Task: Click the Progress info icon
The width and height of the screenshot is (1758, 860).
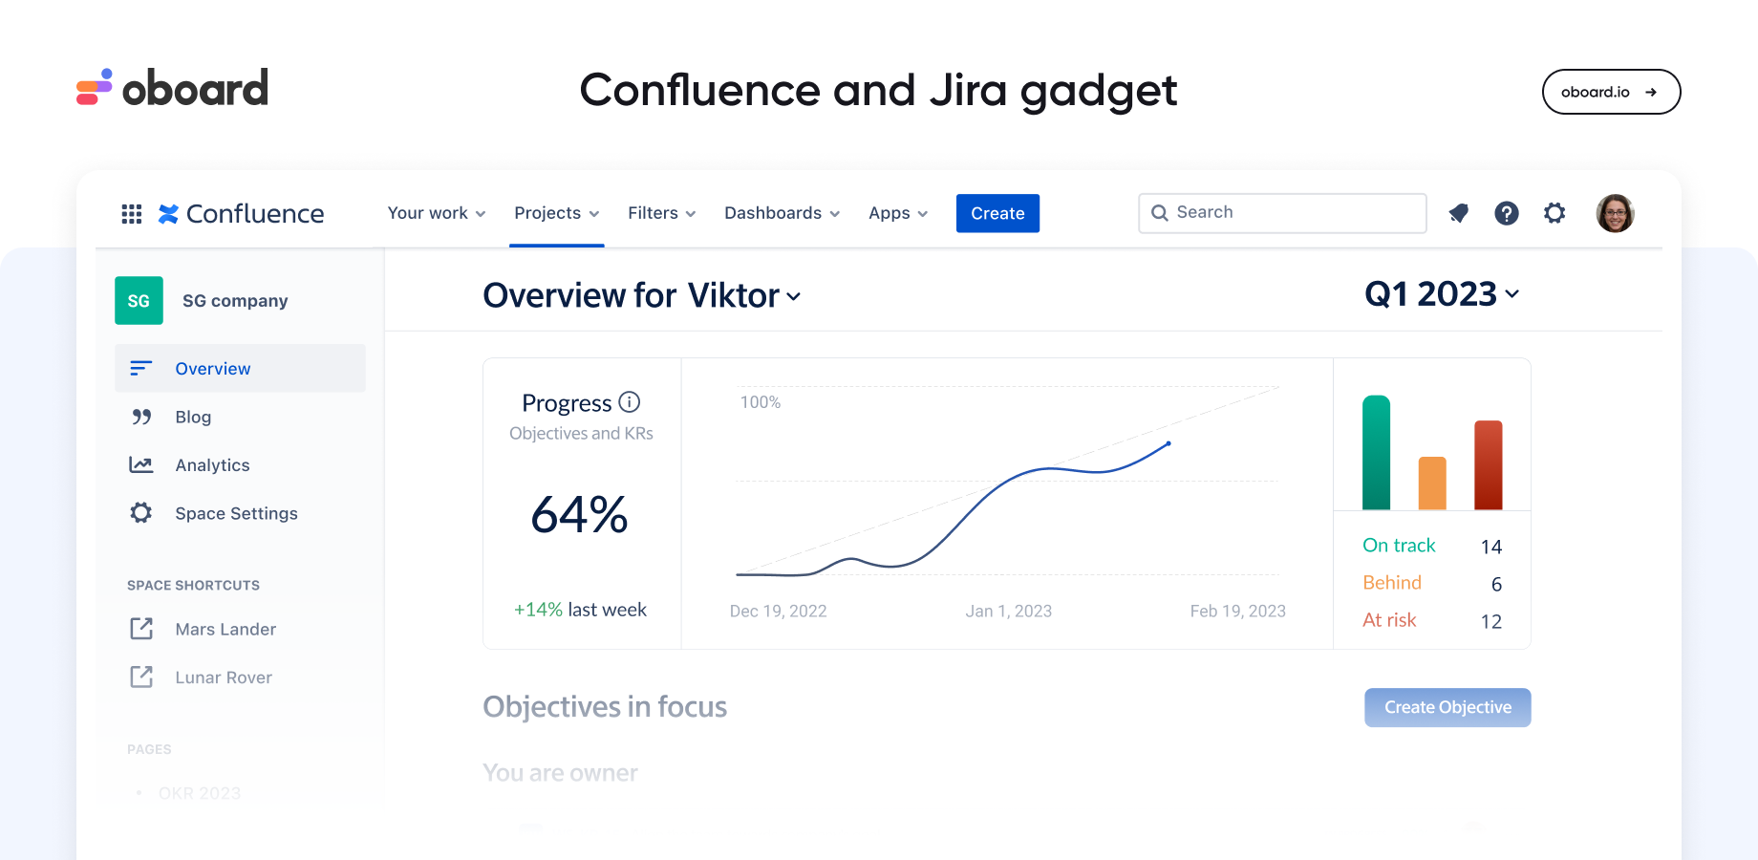Action: [630, 402]
